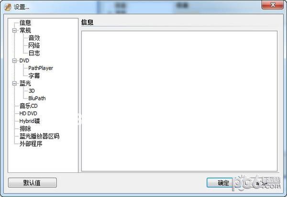Select the 日志 tree item

34,53
